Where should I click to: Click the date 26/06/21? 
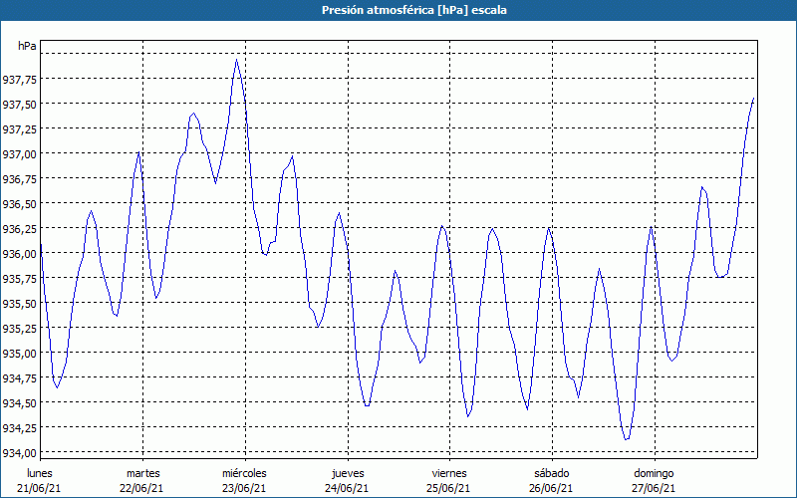[x=551, y=488]
